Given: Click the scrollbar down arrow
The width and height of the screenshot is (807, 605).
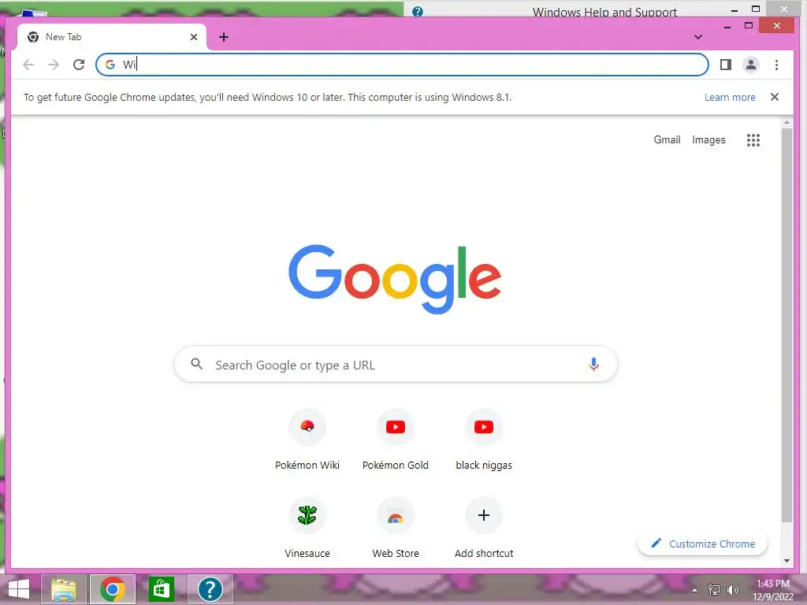Looking at the screenshot, I should [787, 561].
